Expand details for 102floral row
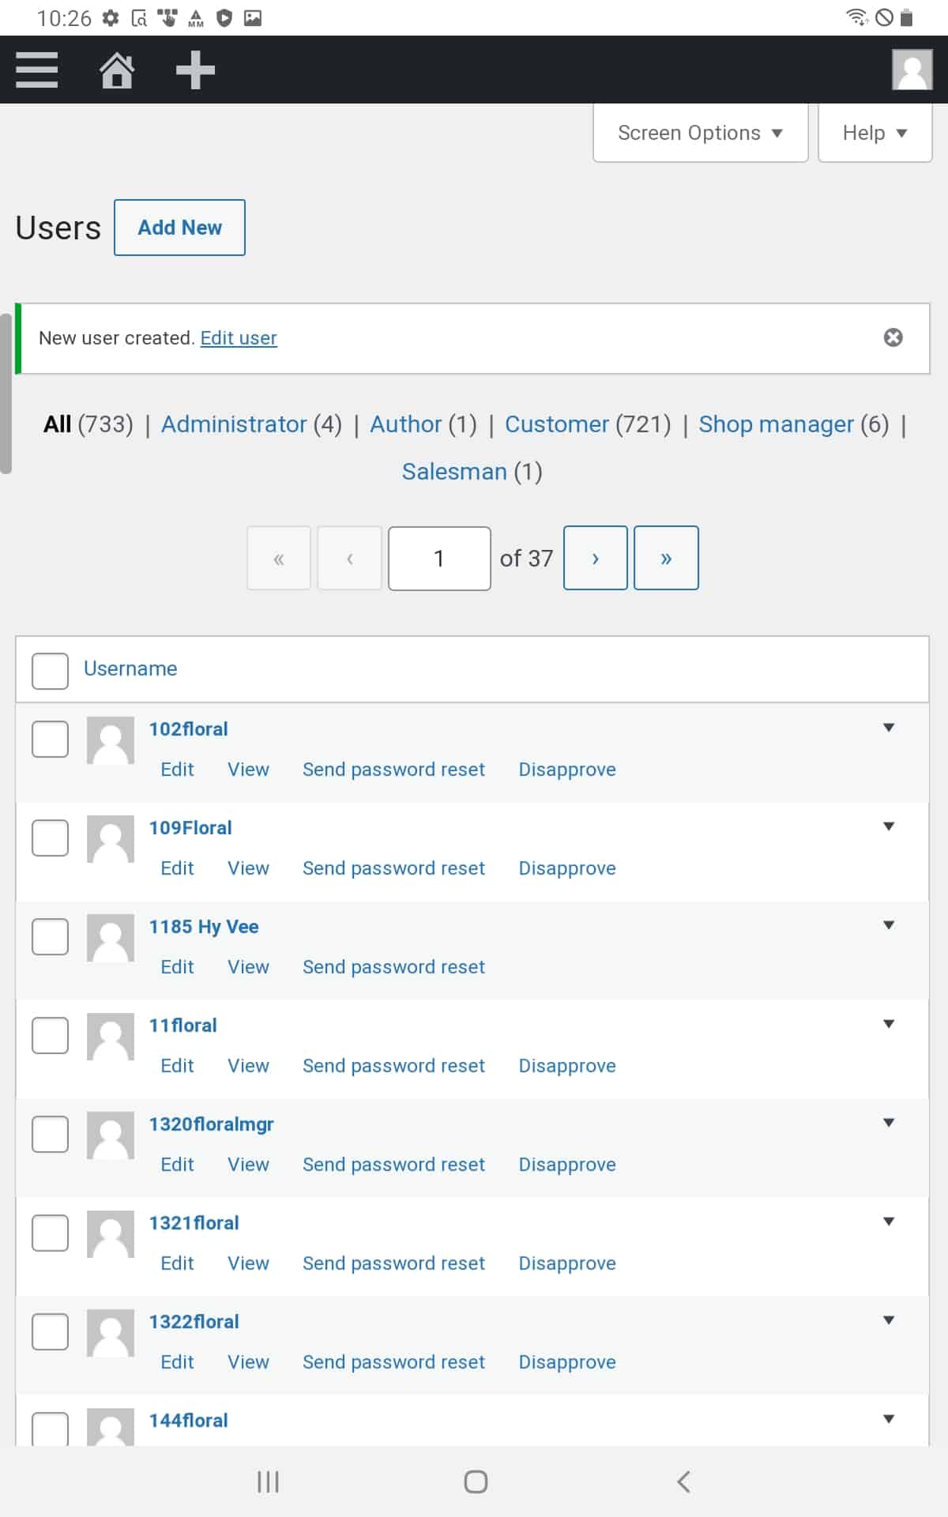 coord(889,728)
